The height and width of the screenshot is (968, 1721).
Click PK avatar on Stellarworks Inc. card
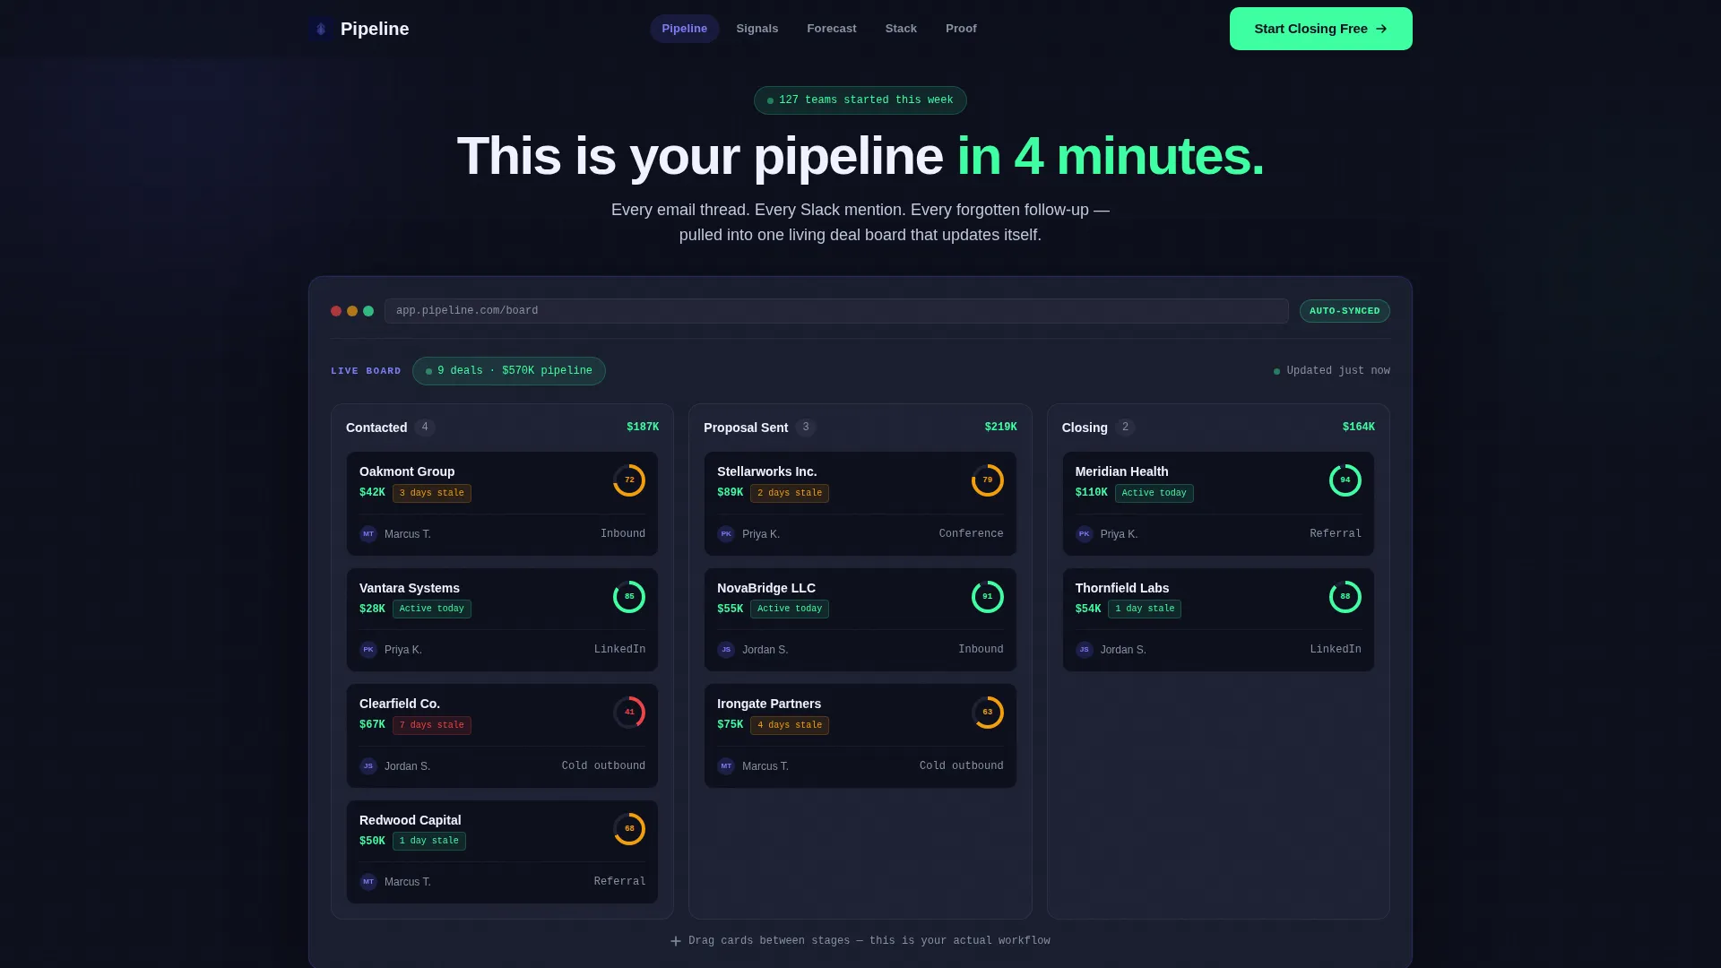click(726, 534)
